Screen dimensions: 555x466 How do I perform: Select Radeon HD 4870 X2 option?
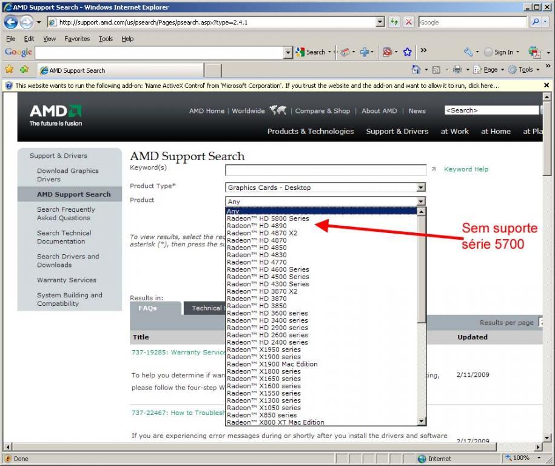pos(321,233)
